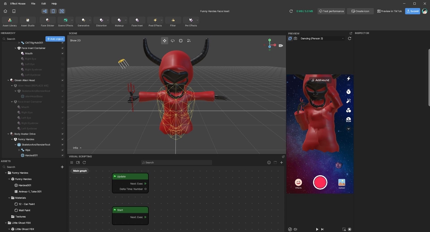Toggle Green Alien Head visibility checkbox

point(63,80)
